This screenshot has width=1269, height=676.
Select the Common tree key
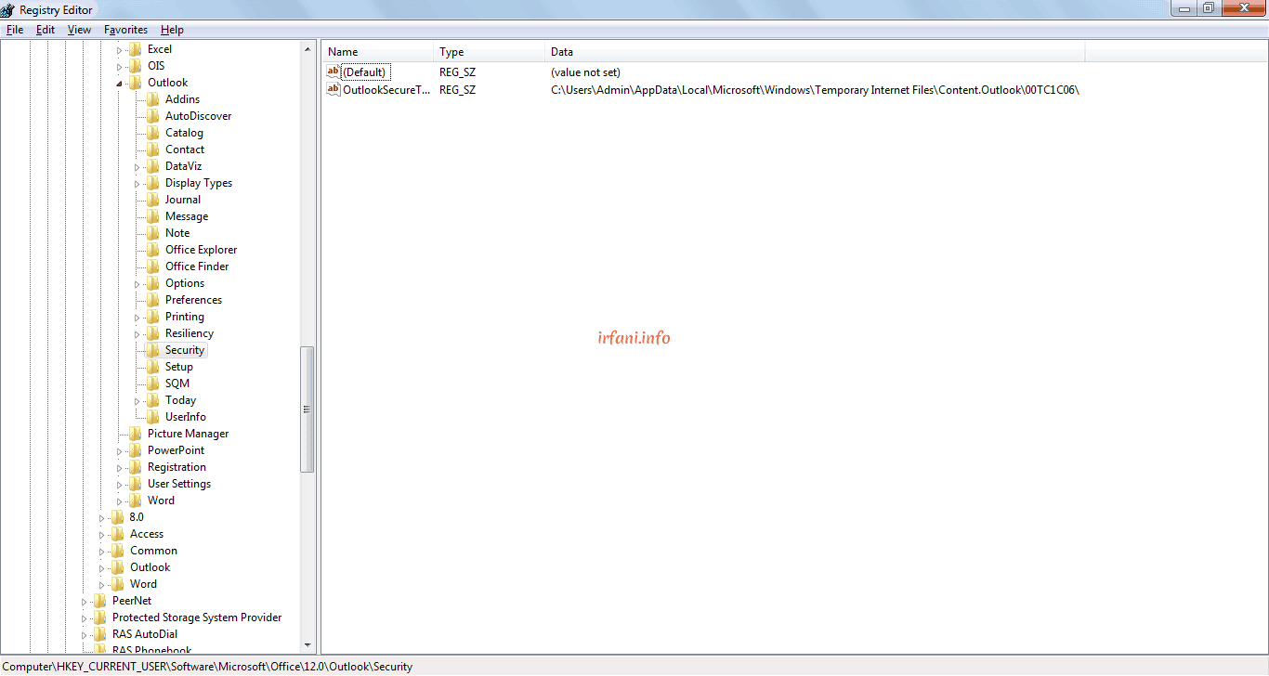[x=153, y=551]
